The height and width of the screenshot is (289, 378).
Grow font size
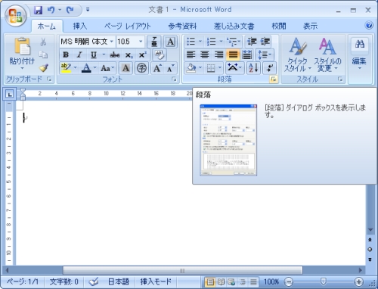point(157,68)
